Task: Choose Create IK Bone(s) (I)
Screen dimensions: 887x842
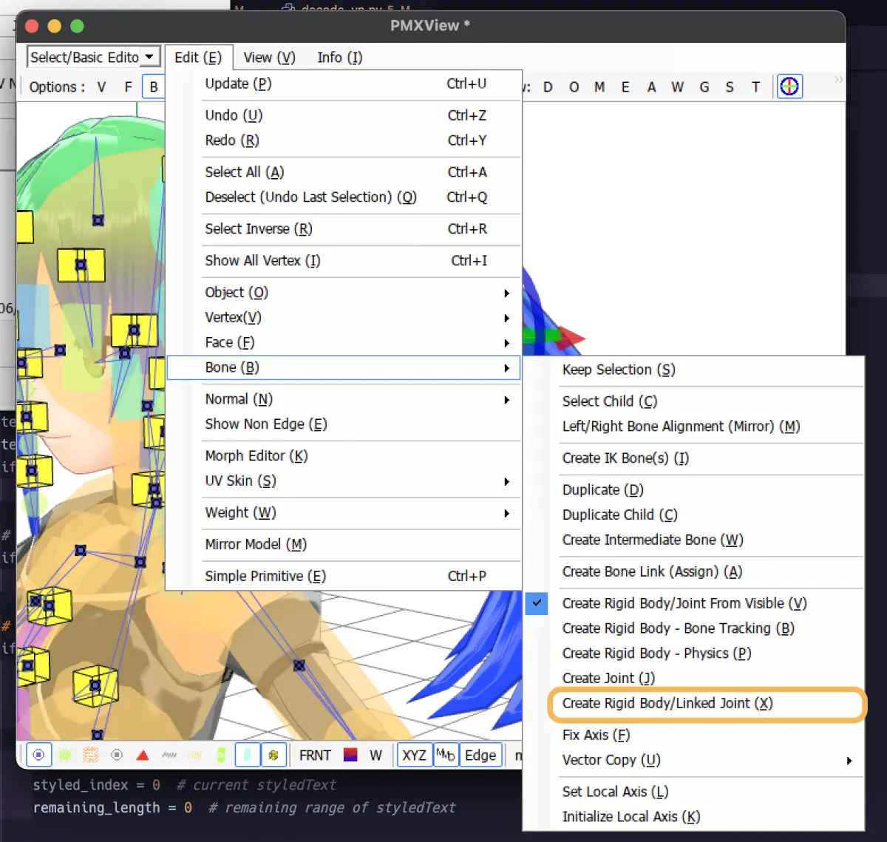Action: [x=694, y=458]
